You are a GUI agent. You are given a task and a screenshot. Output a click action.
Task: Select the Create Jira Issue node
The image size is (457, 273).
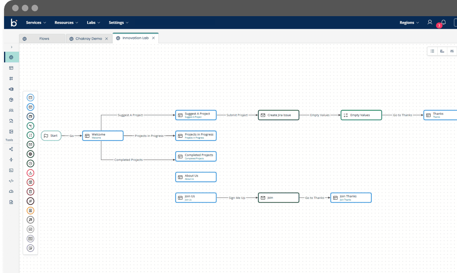pyautogui.click(x=279, y=115)
